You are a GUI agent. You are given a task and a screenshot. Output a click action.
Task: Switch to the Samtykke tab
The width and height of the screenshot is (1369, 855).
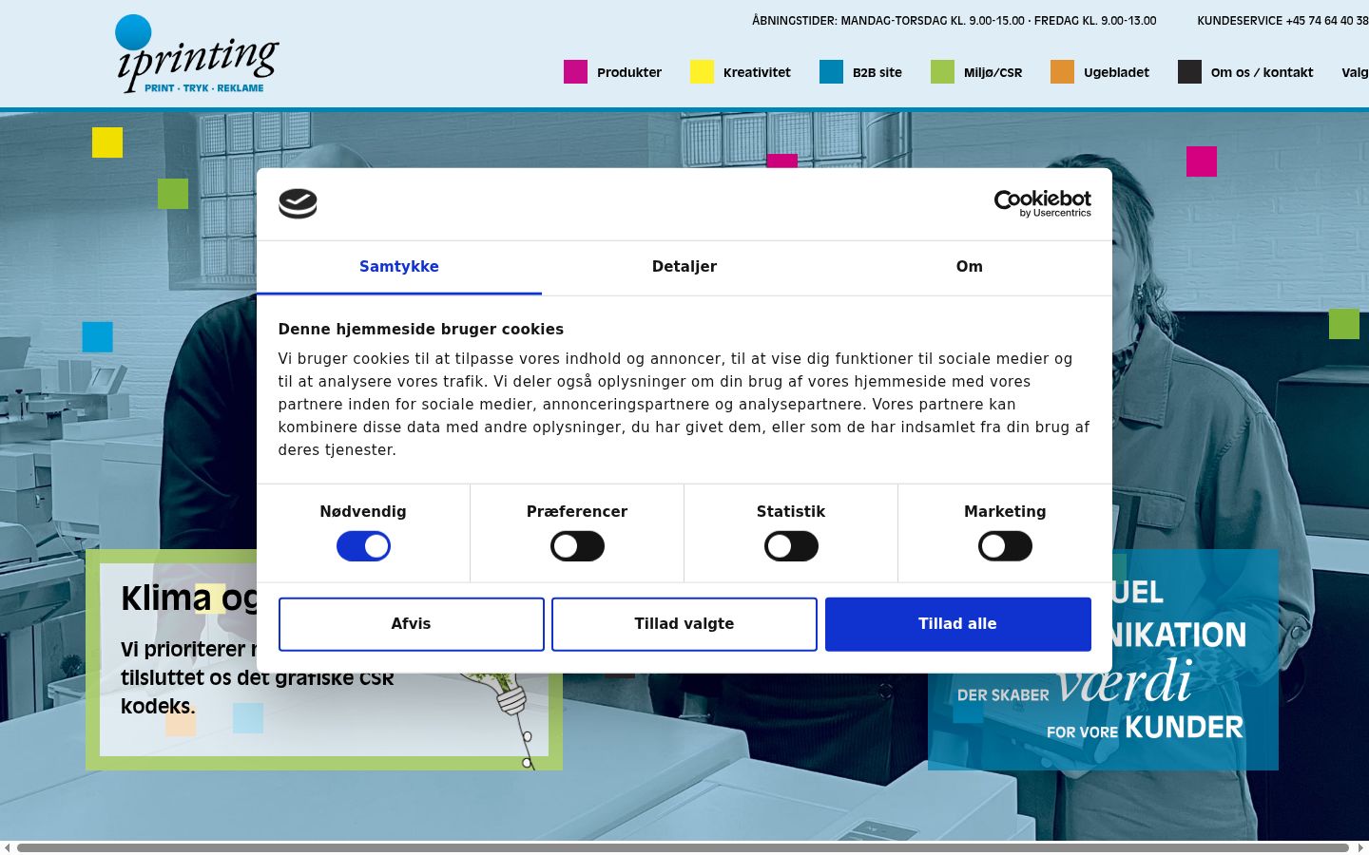click(x=399, y=267)
